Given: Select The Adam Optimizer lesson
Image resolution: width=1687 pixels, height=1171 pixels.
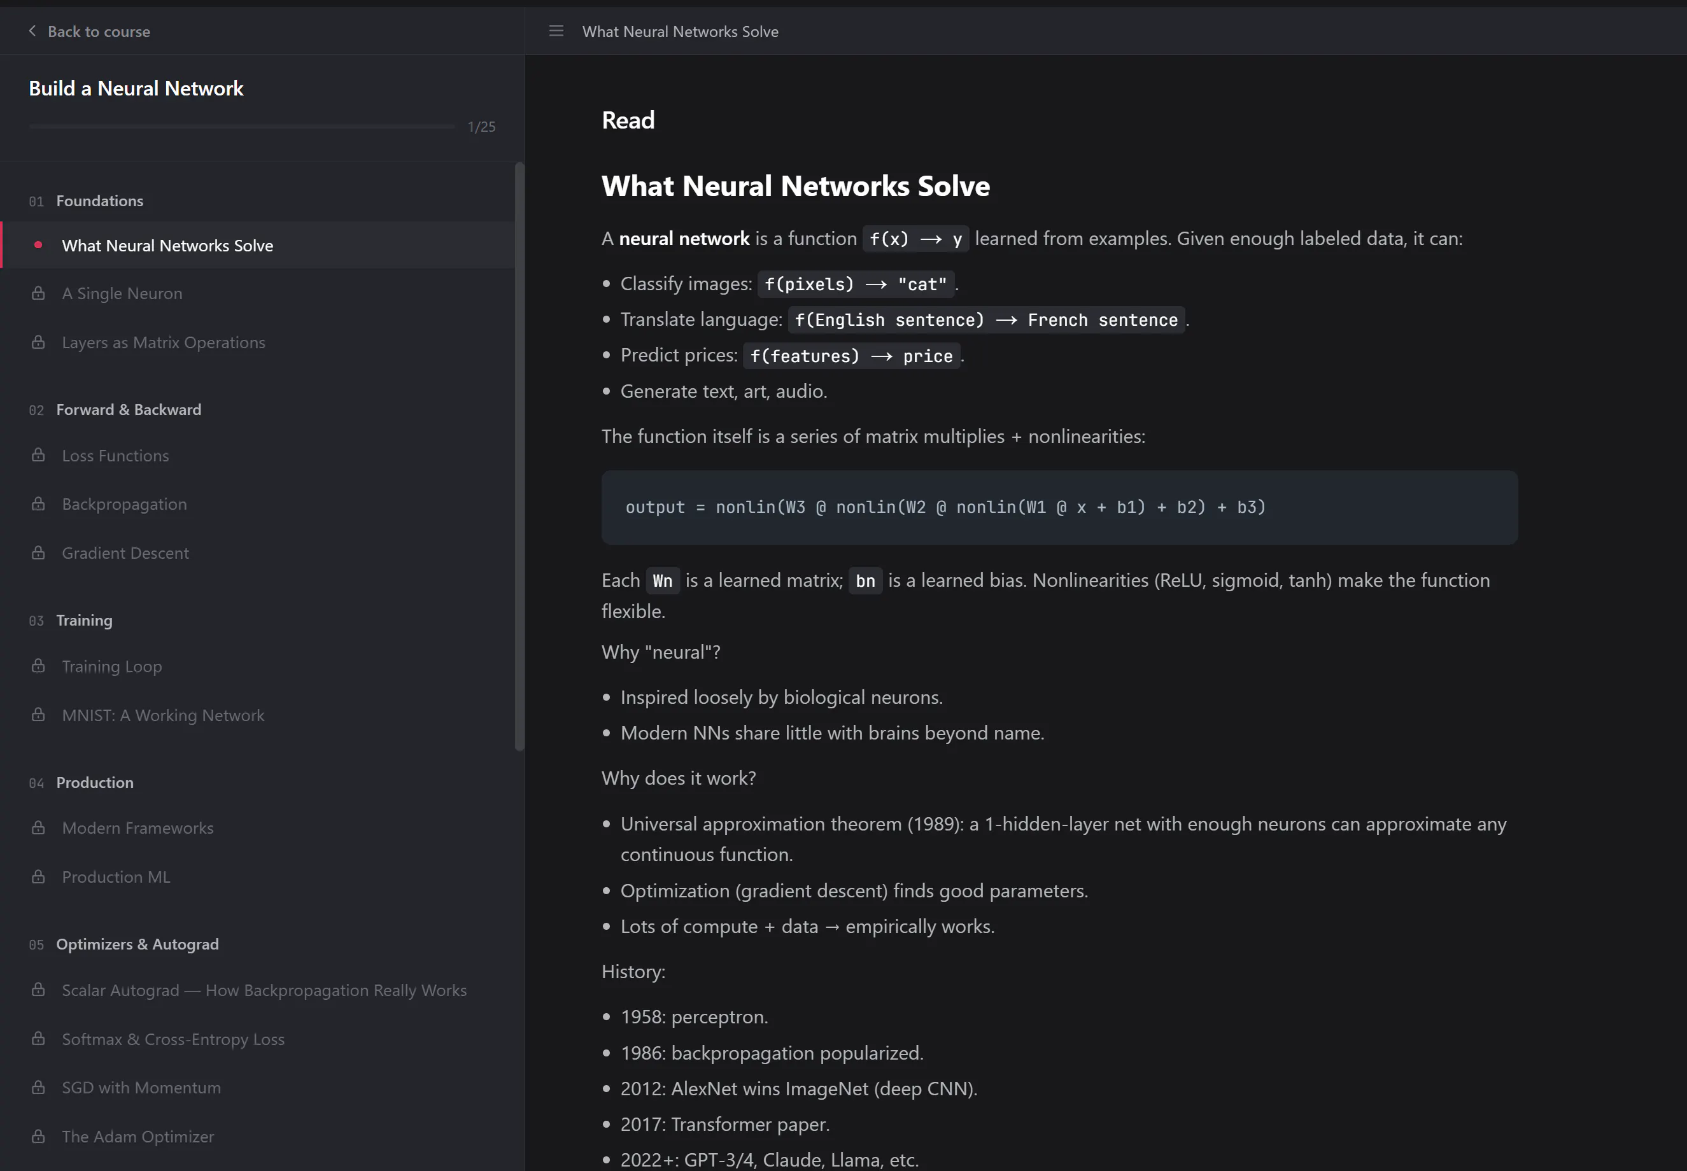Looking at the screenshot, I should (258, 1137).
